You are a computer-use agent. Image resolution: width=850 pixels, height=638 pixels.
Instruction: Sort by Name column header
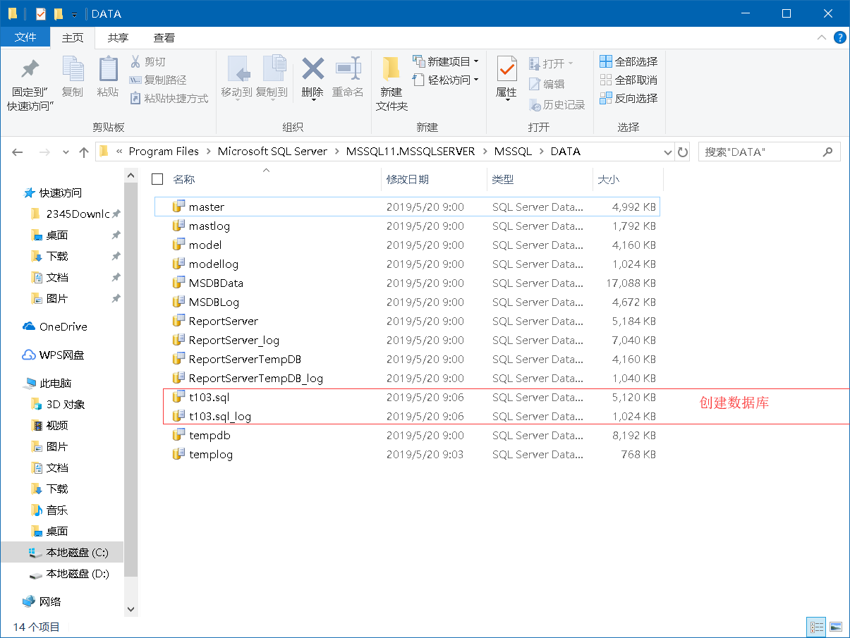point(184,180)
